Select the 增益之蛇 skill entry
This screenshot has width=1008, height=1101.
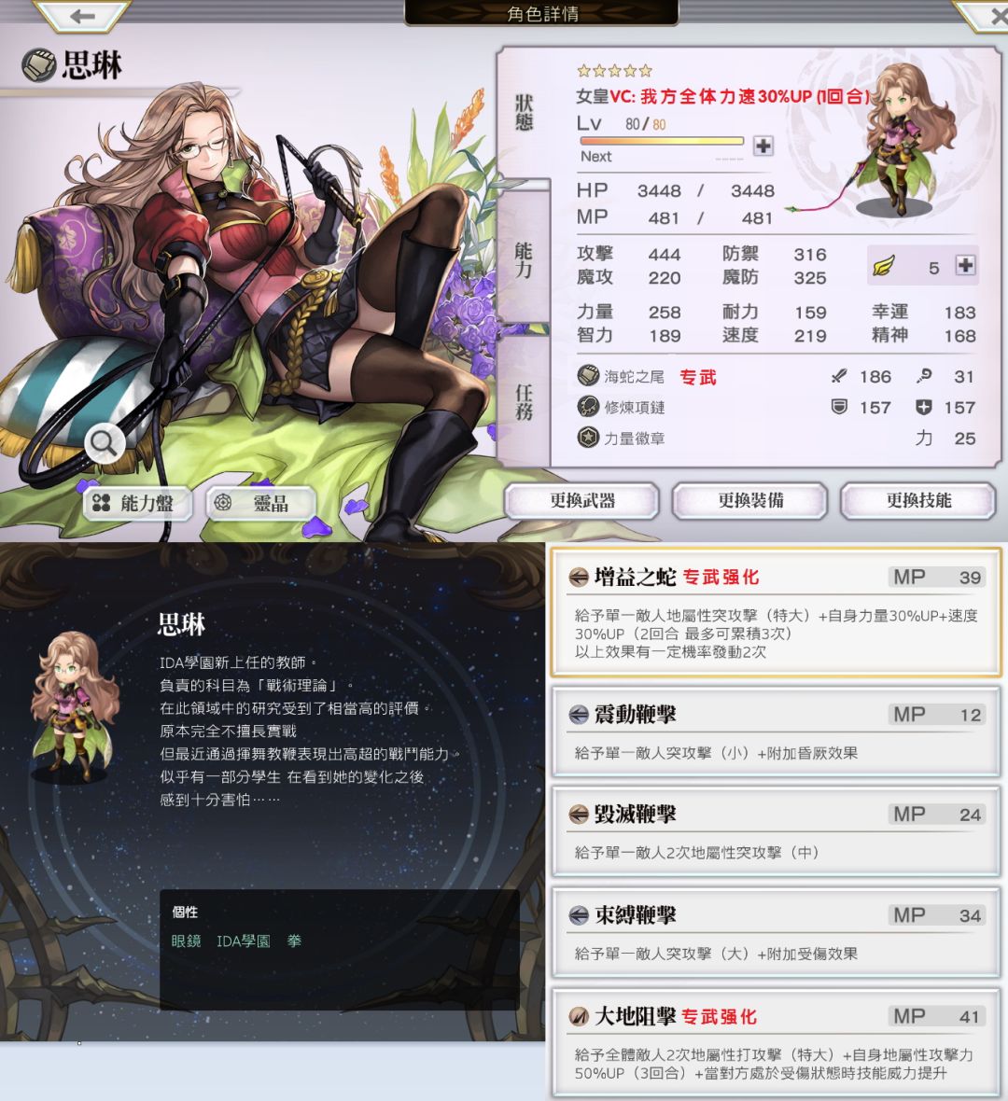(776, 612)
